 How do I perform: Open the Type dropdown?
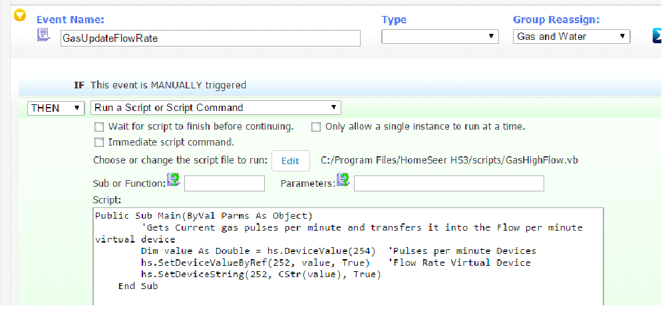[440, 37]
